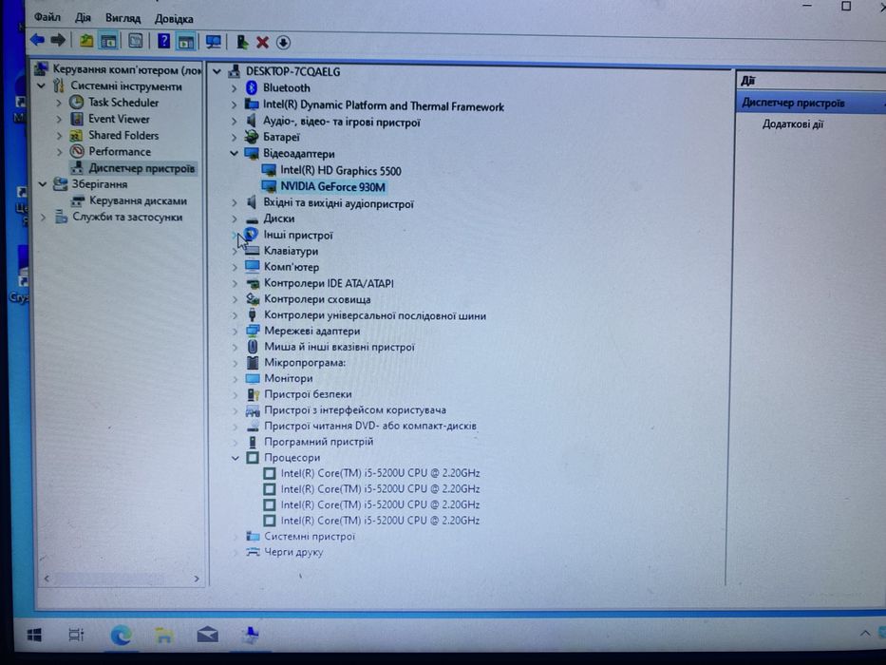Select Task Scheduler in left tree

point(123,103)
